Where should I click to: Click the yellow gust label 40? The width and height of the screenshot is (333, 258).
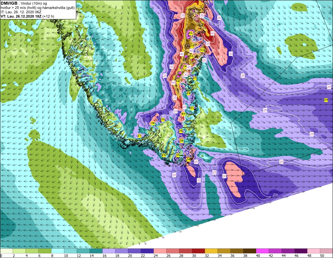point(183,114)
